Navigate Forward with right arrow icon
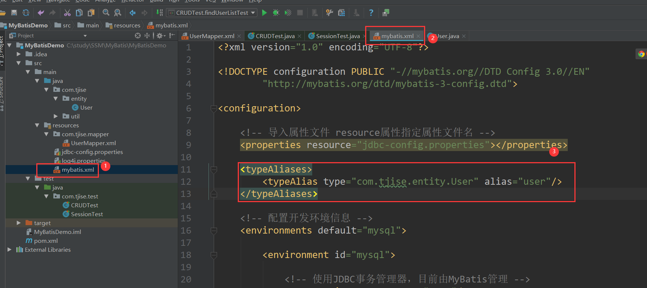The height and width of the screenshot is (288, 647). 144,13
